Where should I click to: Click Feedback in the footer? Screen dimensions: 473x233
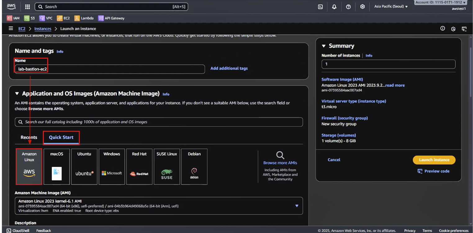tap(43, 231)
